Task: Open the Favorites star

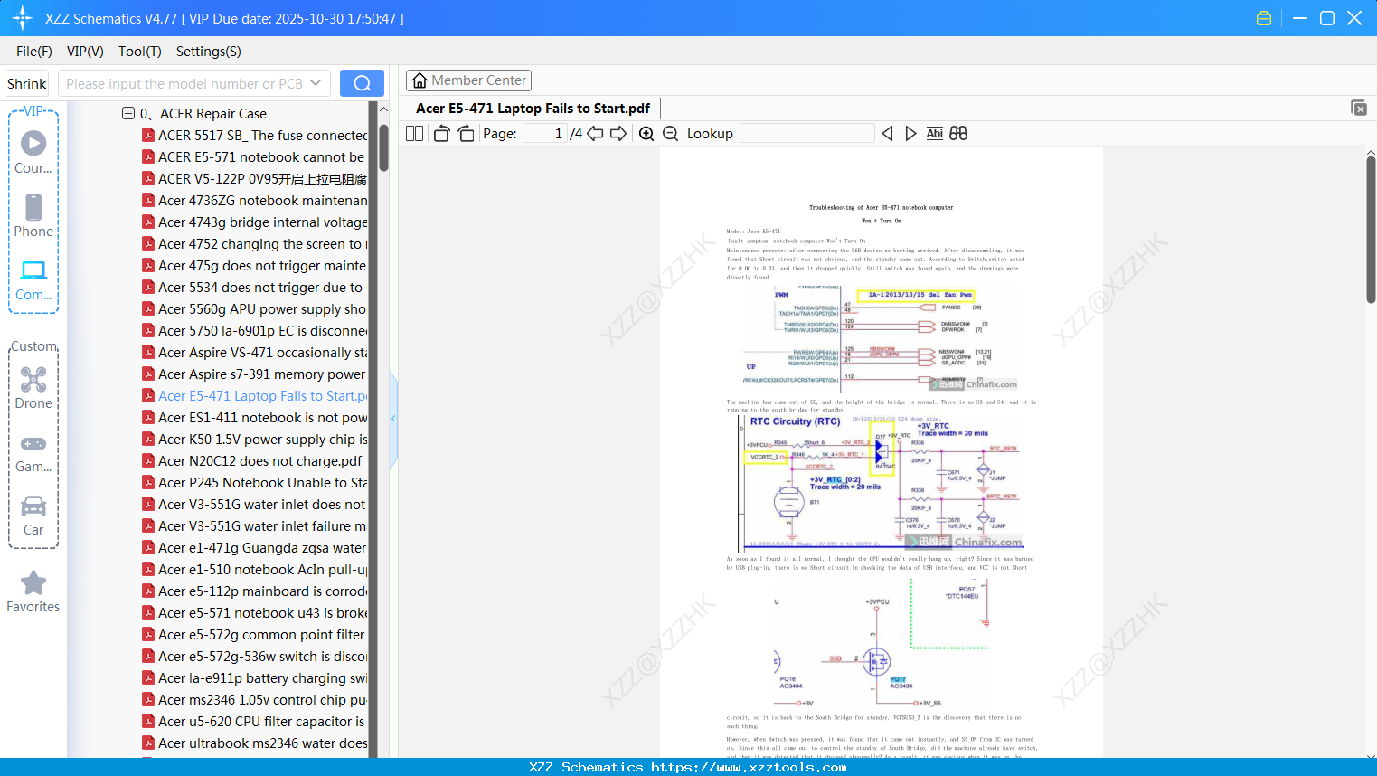Action: click(x=33, y=591)
